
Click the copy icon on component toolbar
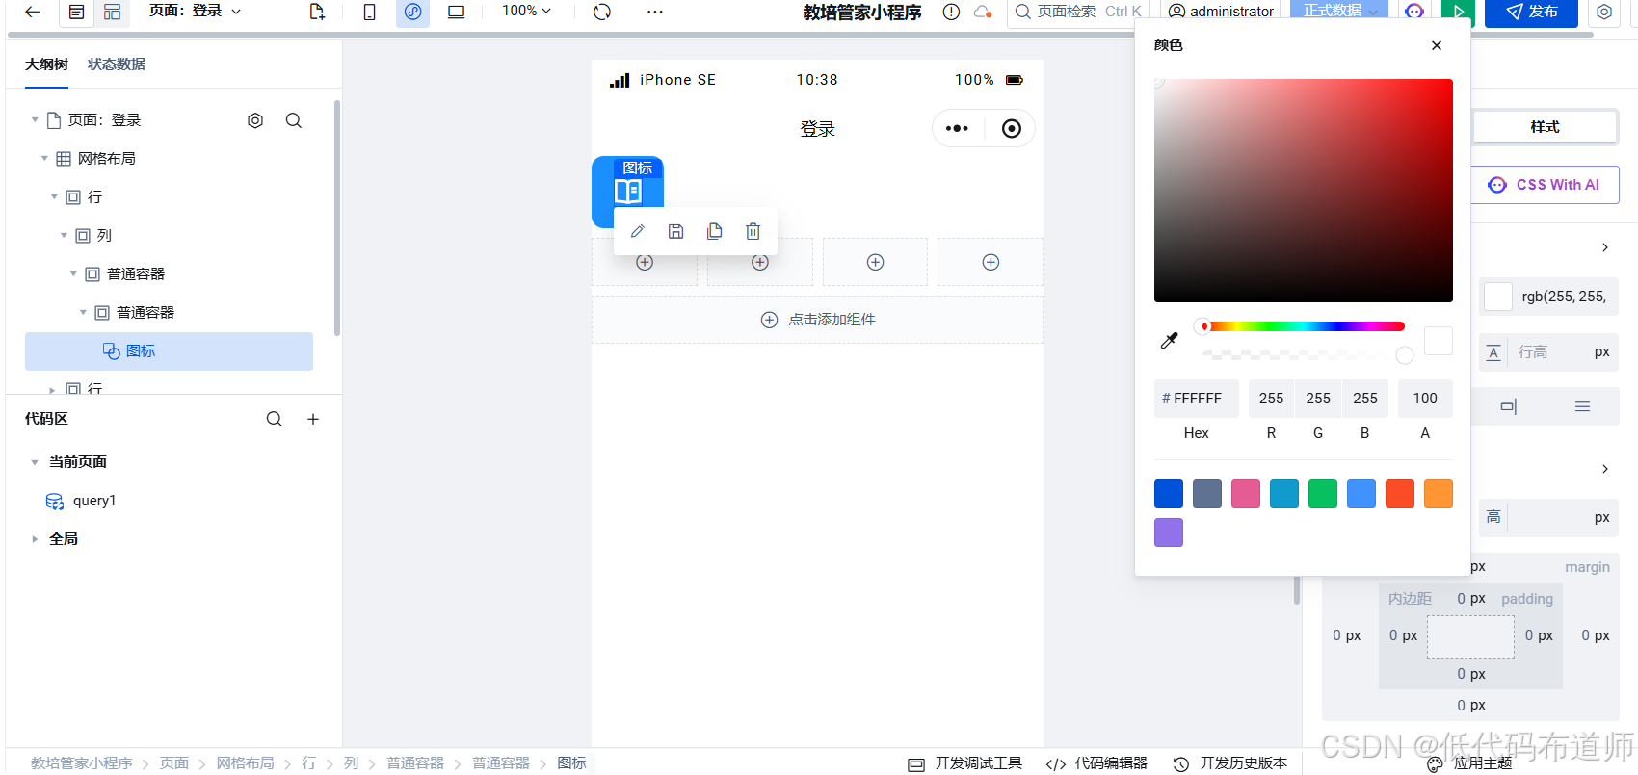pyautogui.click(x=714, y=231)
